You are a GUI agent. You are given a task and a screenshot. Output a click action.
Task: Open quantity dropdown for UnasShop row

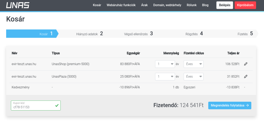pyautogui.click(x=165, y=64)
